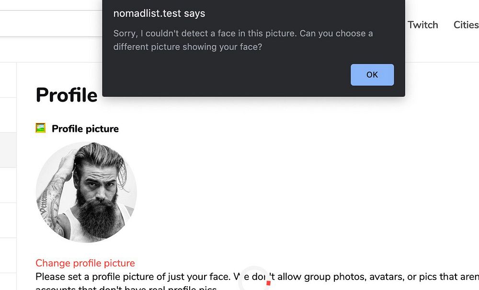The height and width of the screenshot is (290, 479).
Task: Click the Profile picture section label
Action: [x=85, y=129]
